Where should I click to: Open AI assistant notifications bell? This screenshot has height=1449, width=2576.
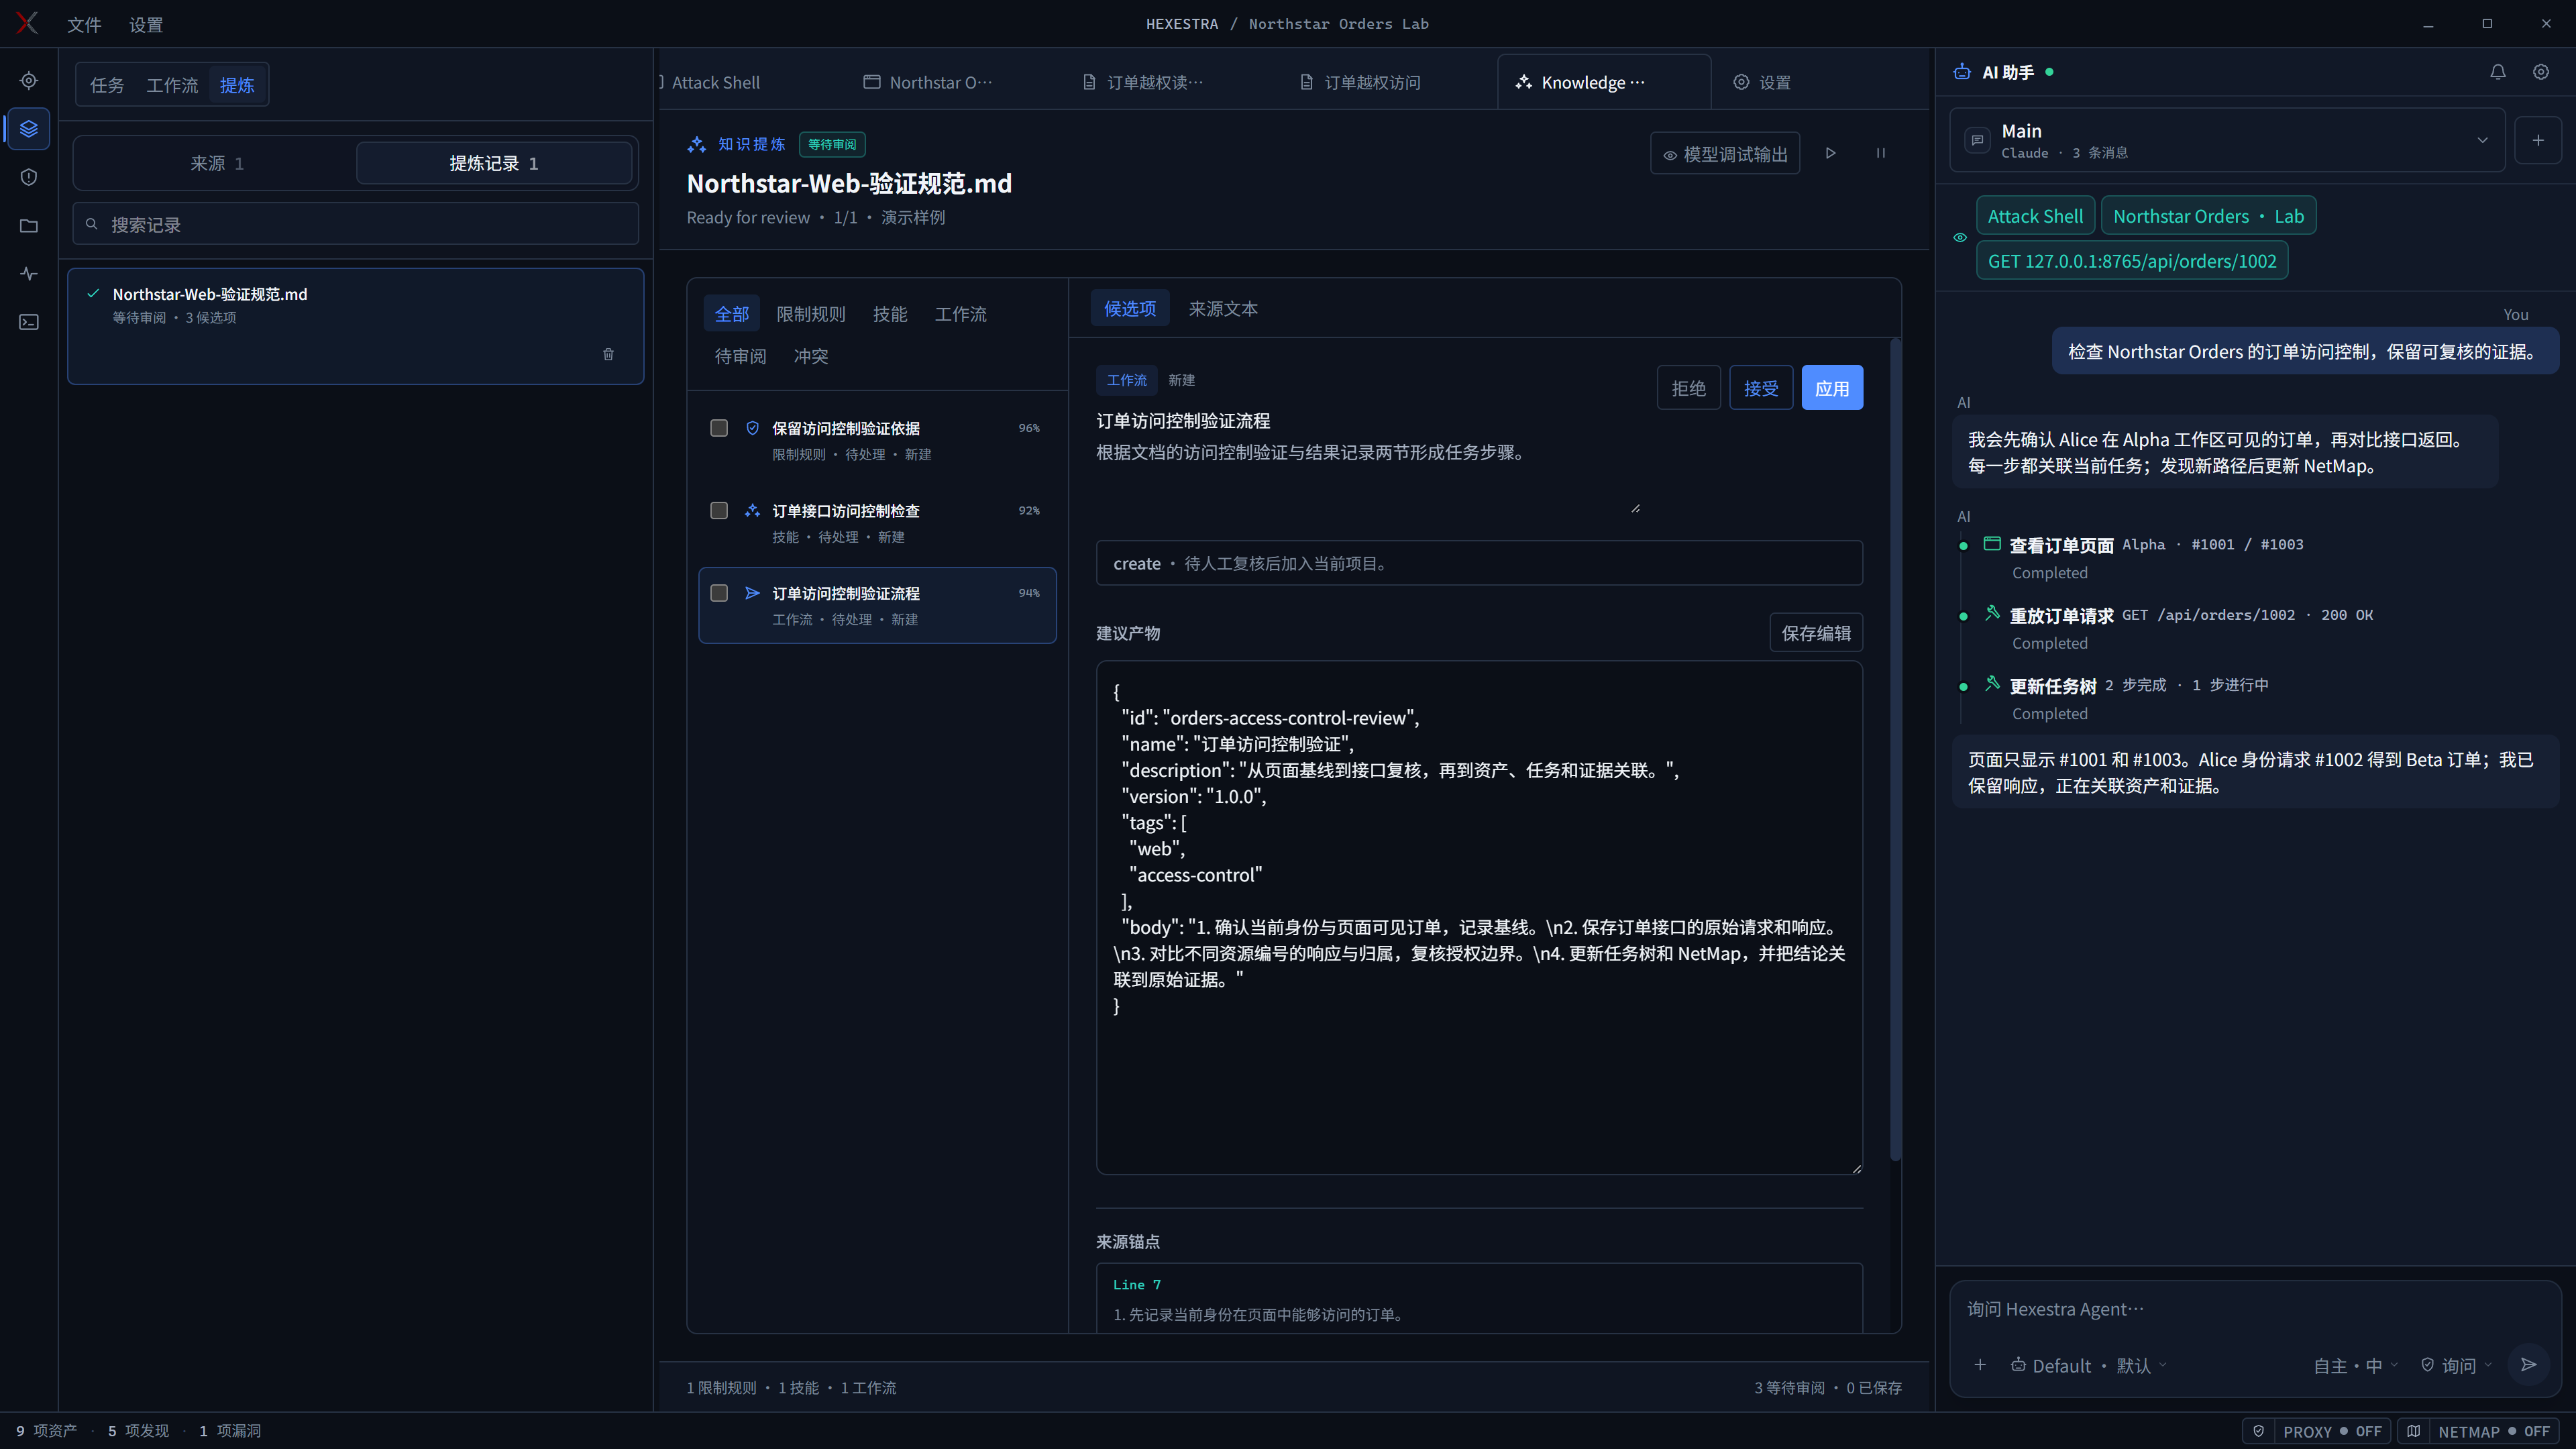click(2497, 72)
